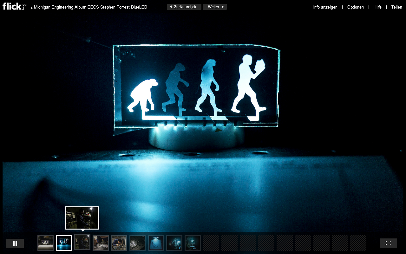Open the Optionen menu

pyautogui.click(x=355, y=7)
